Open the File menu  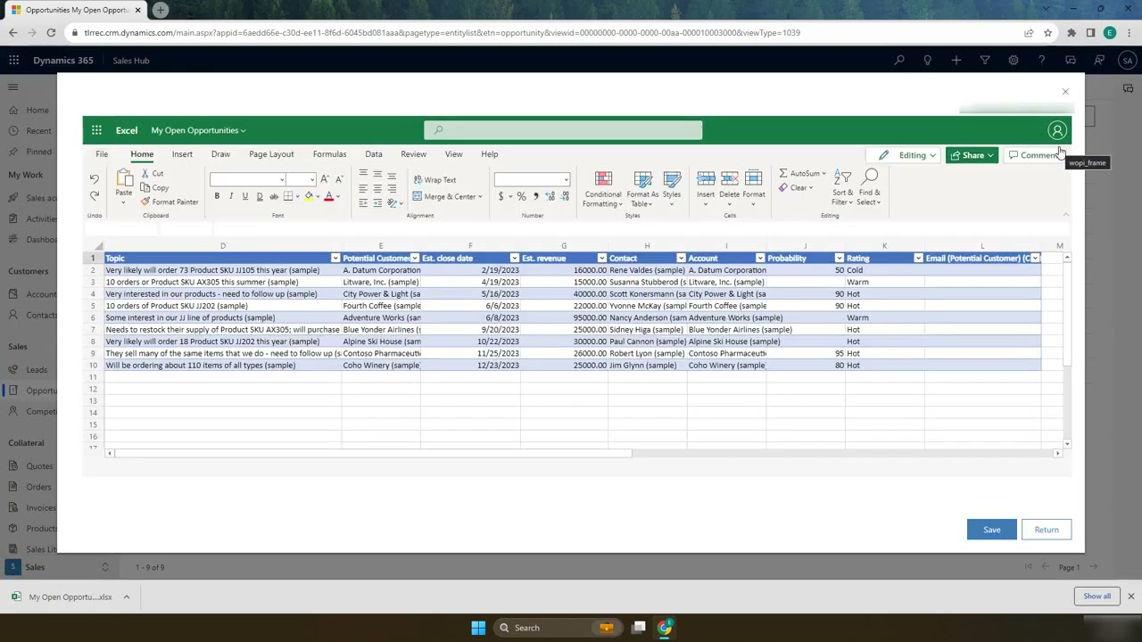102,154
